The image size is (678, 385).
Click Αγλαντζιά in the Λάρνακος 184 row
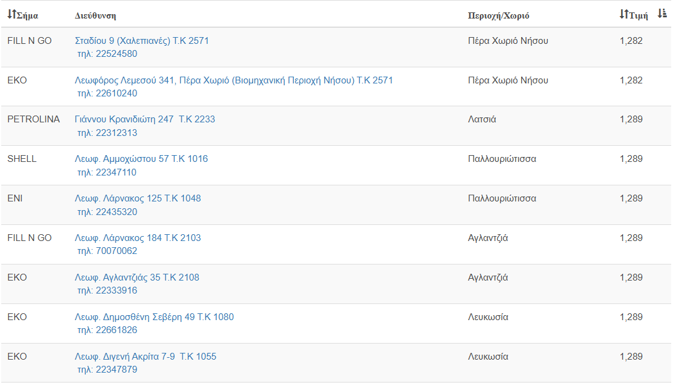pos(488,238)
